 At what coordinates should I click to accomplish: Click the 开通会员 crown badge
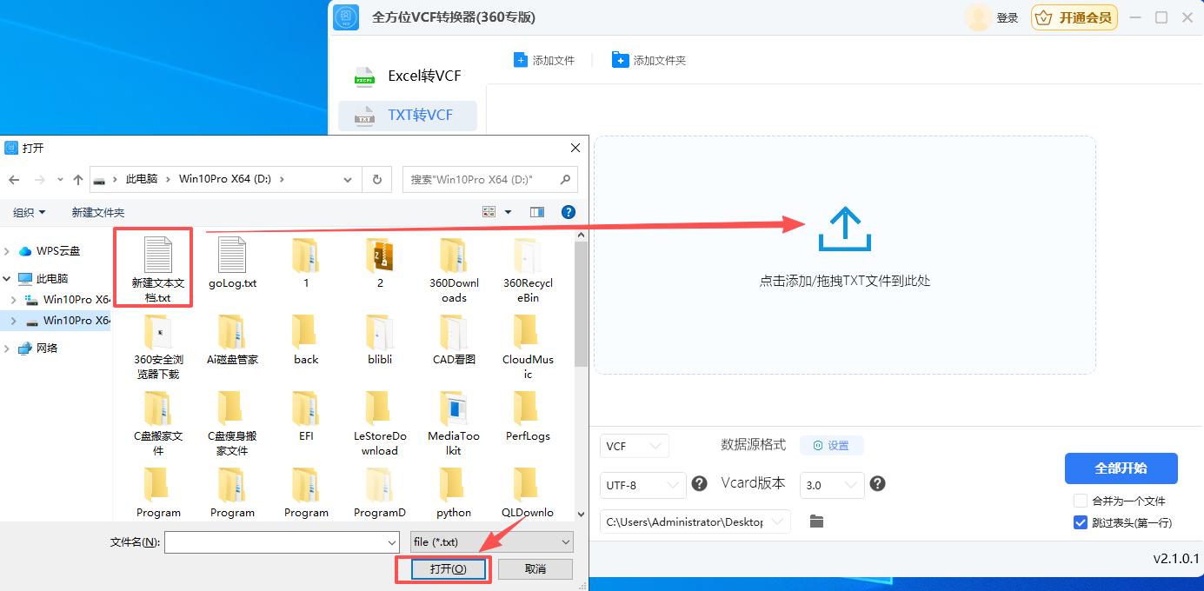[x=1074, y=17]
